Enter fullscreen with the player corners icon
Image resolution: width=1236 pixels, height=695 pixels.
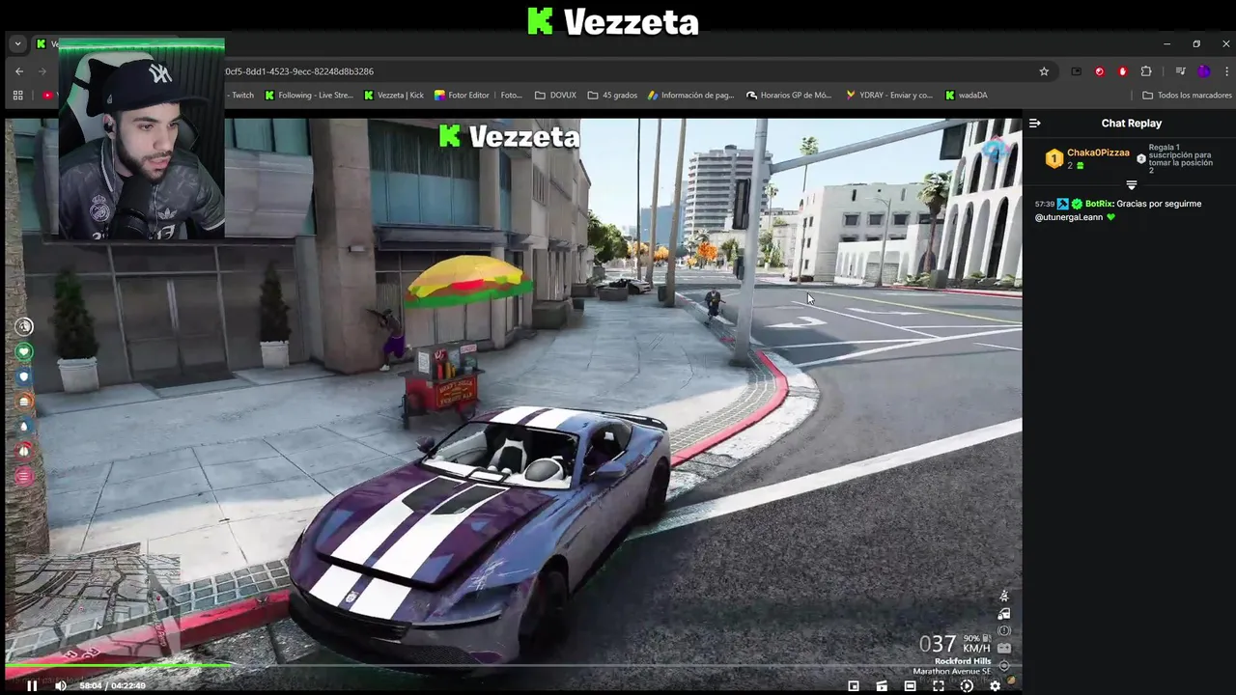point(938,685)
